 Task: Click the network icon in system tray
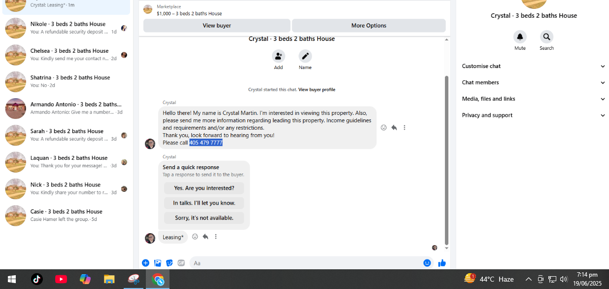tap(552, 279)
